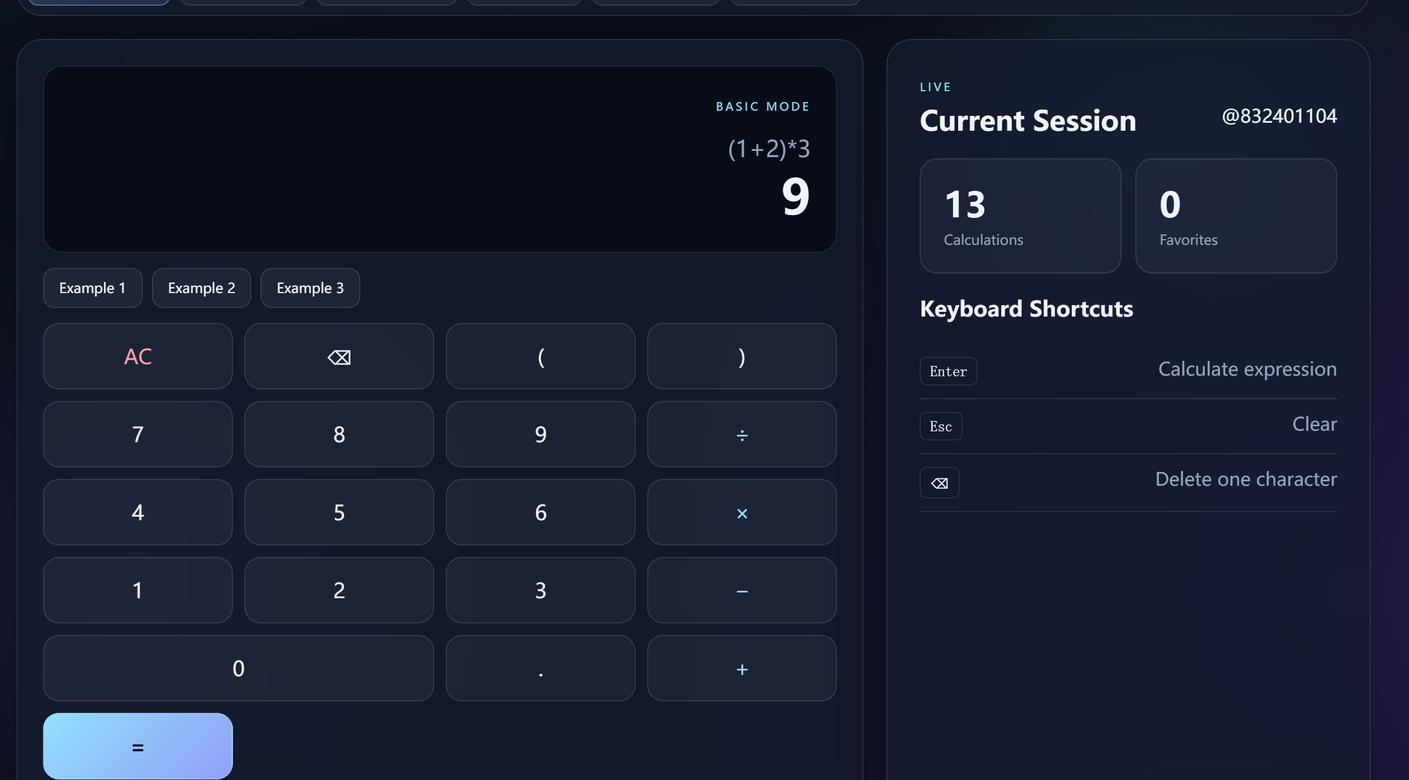The height and width of the screenshot is (780, 1409).
Task: Click the backspace delete key on keypad
Action: [339, 356]
